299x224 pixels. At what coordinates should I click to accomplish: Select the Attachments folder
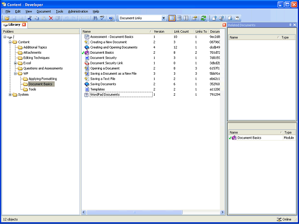[x=32, y=53]
